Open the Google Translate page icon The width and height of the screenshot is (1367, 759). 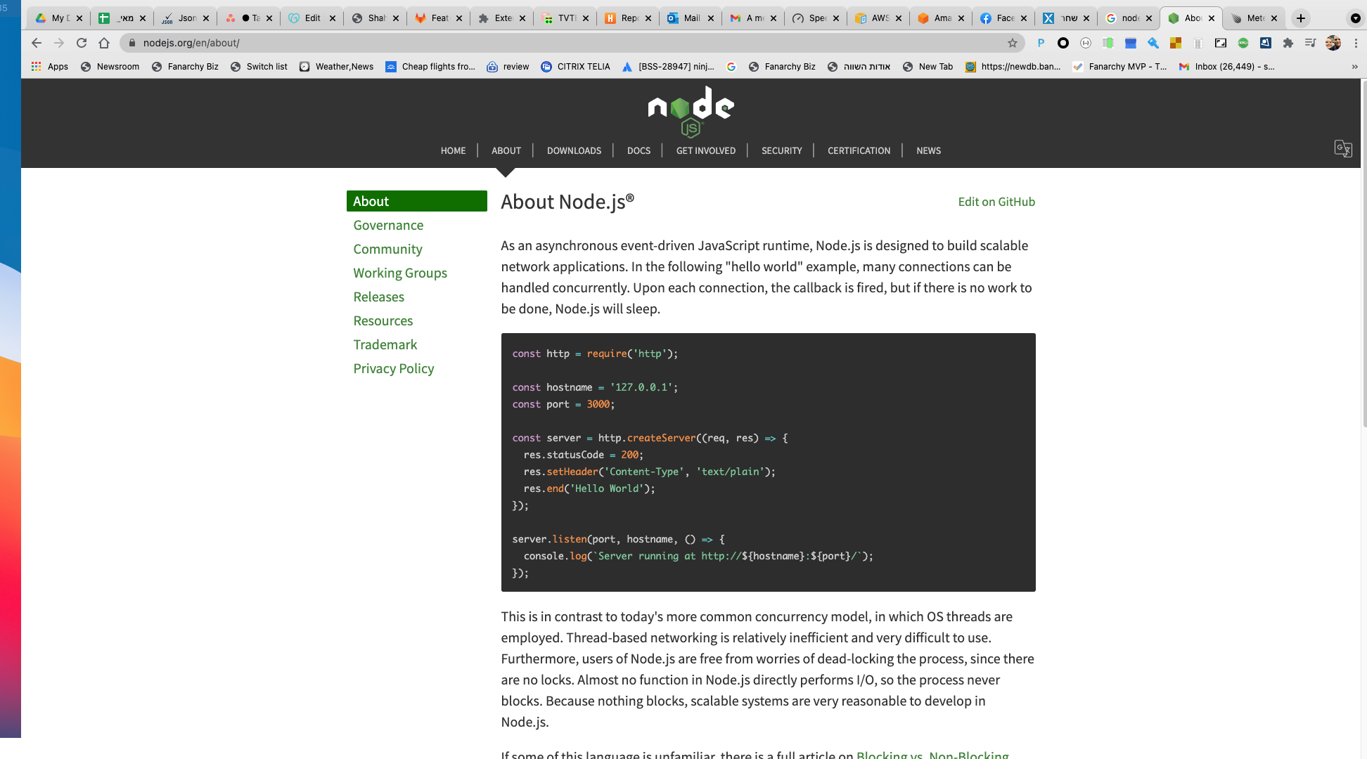coord(1343,149)
